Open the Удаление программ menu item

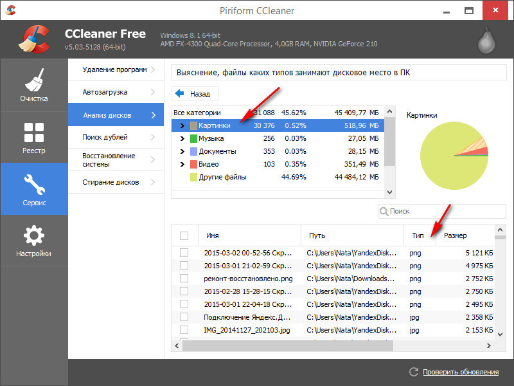(116, 69)
